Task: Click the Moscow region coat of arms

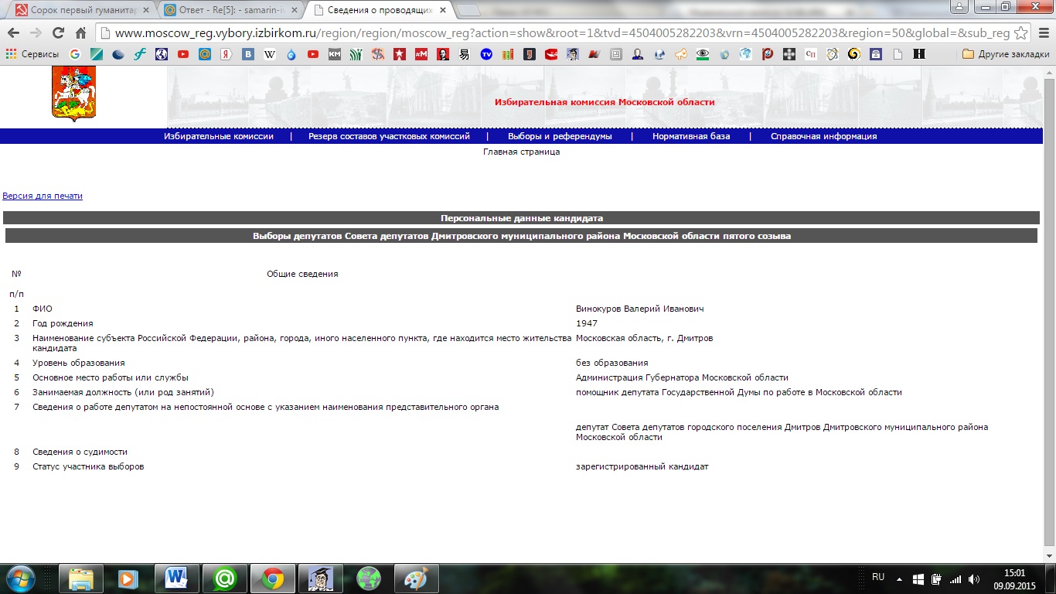Action: tap(73, 94)
